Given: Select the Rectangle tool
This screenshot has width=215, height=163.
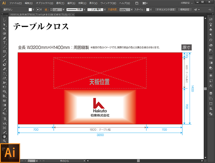Looking at the screenshot, I should (4, 51).
